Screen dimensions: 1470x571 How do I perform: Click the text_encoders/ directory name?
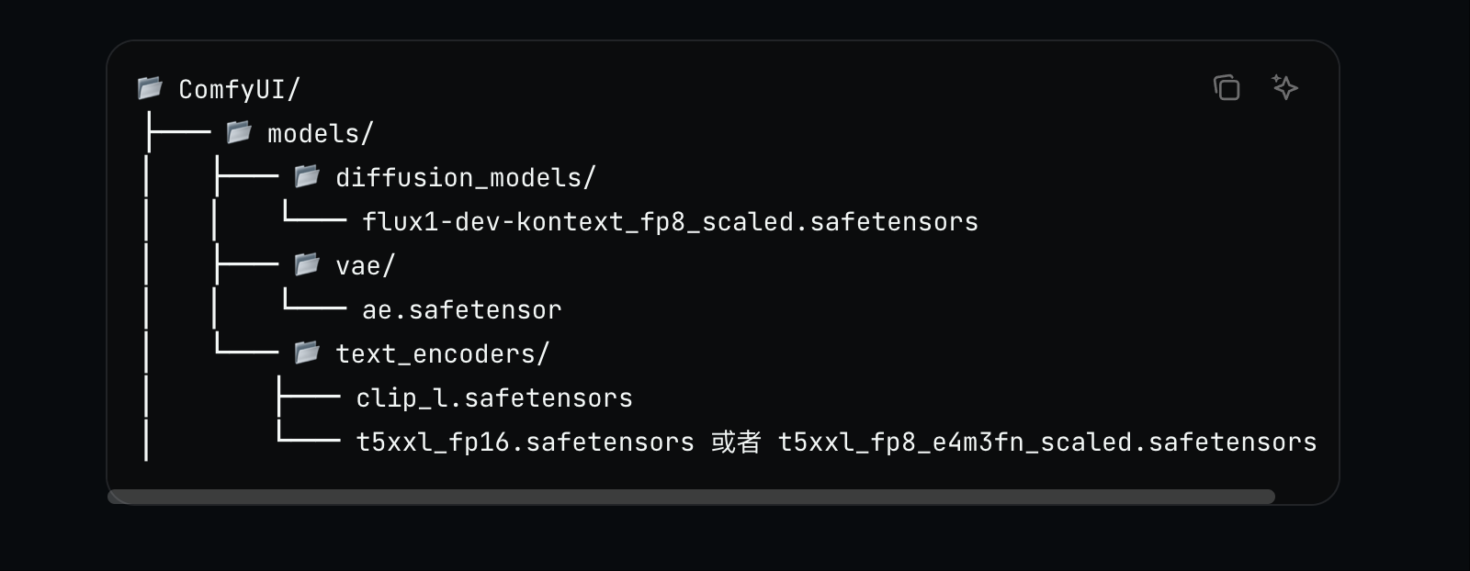pos(442,354)
